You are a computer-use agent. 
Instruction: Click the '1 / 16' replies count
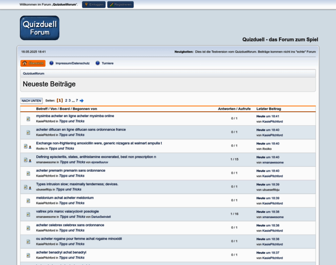[x=234, y=214]
